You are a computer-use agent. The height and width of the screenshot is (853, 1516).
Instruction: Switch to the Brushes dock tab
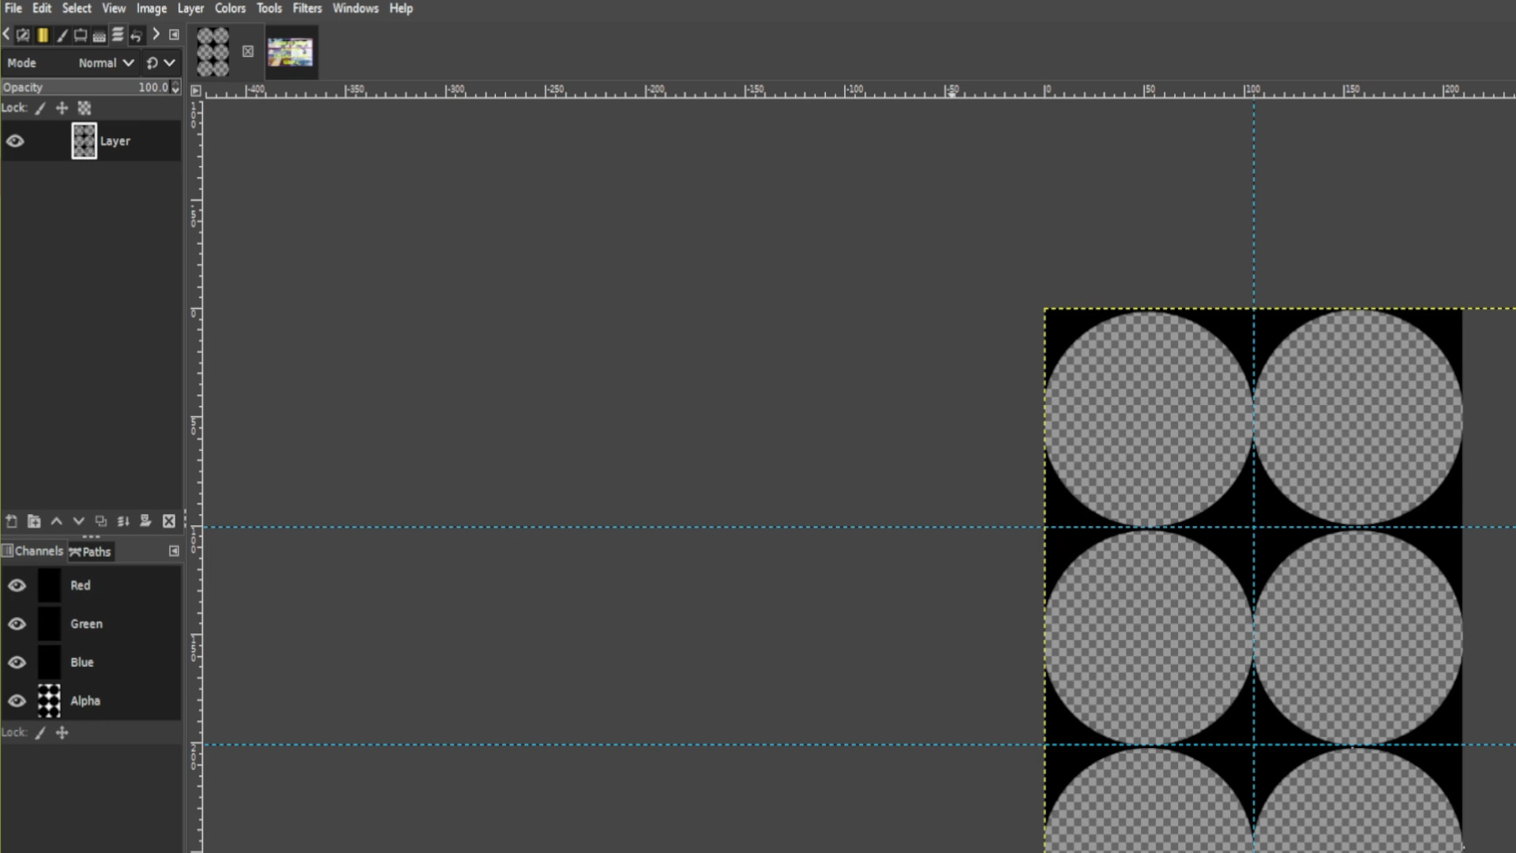[62, 35]
